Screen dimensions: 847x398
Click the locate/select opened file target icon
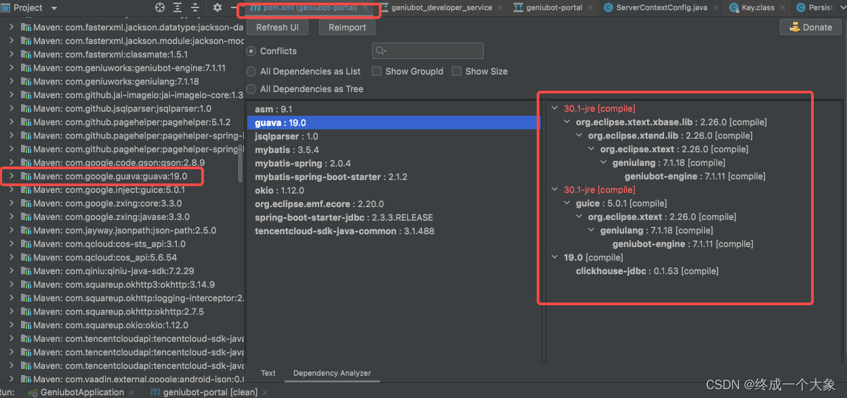point(160,7)
